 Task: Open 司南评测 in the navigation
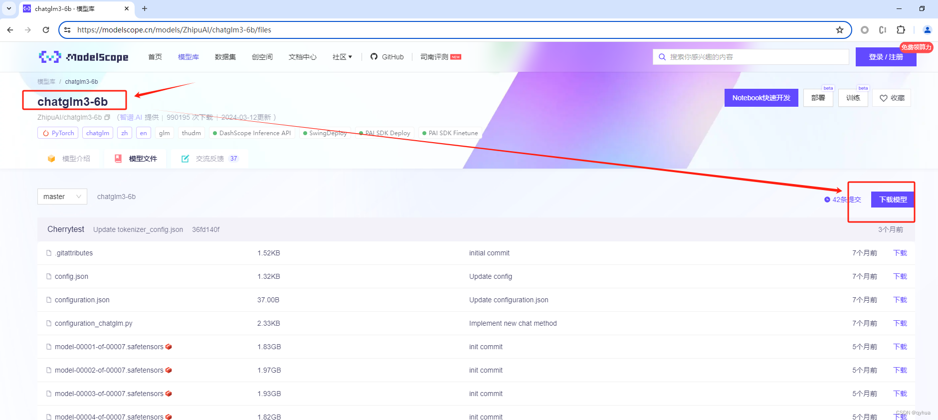point(441,57)
